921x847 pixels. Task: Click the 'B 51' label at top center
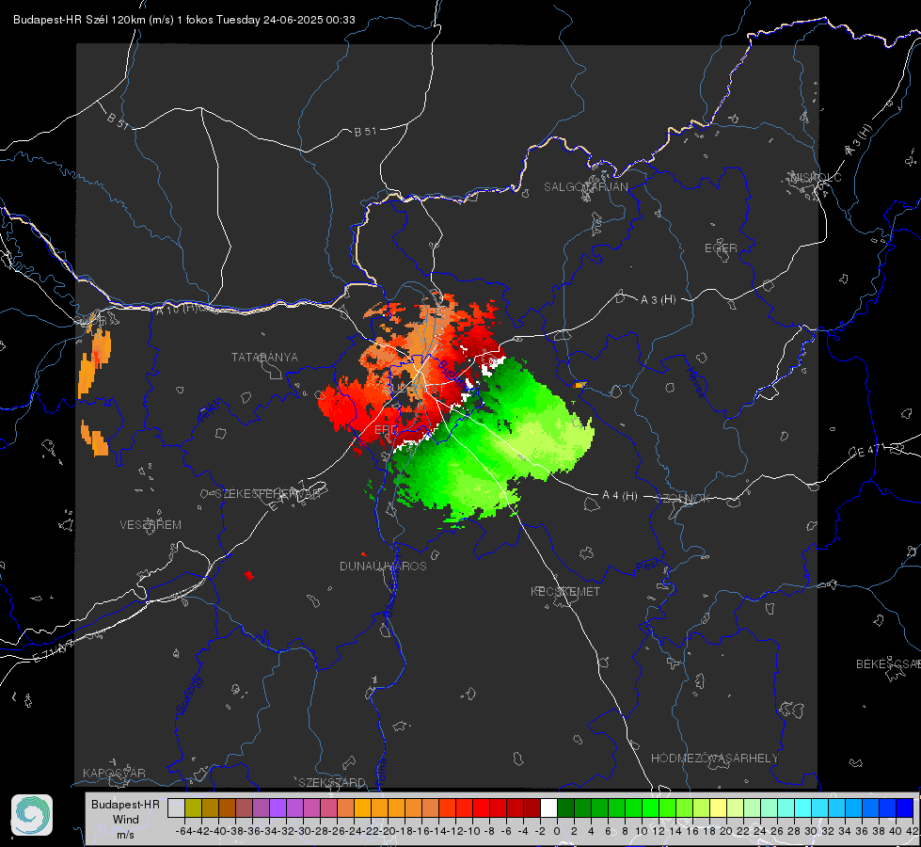point(365,132)
